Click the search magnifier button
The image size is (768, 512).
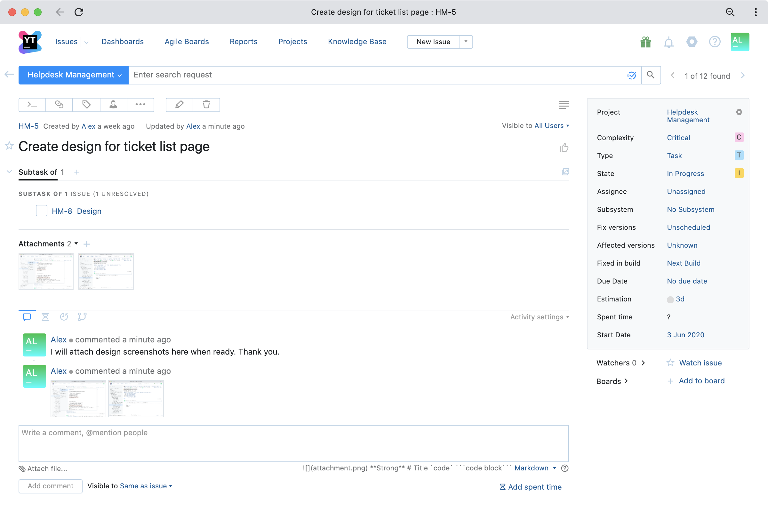point(651,75)
